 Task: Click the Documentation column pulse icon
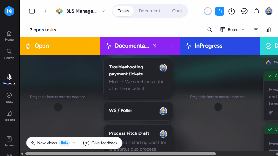pyautogui.click(x=108, y=46)
